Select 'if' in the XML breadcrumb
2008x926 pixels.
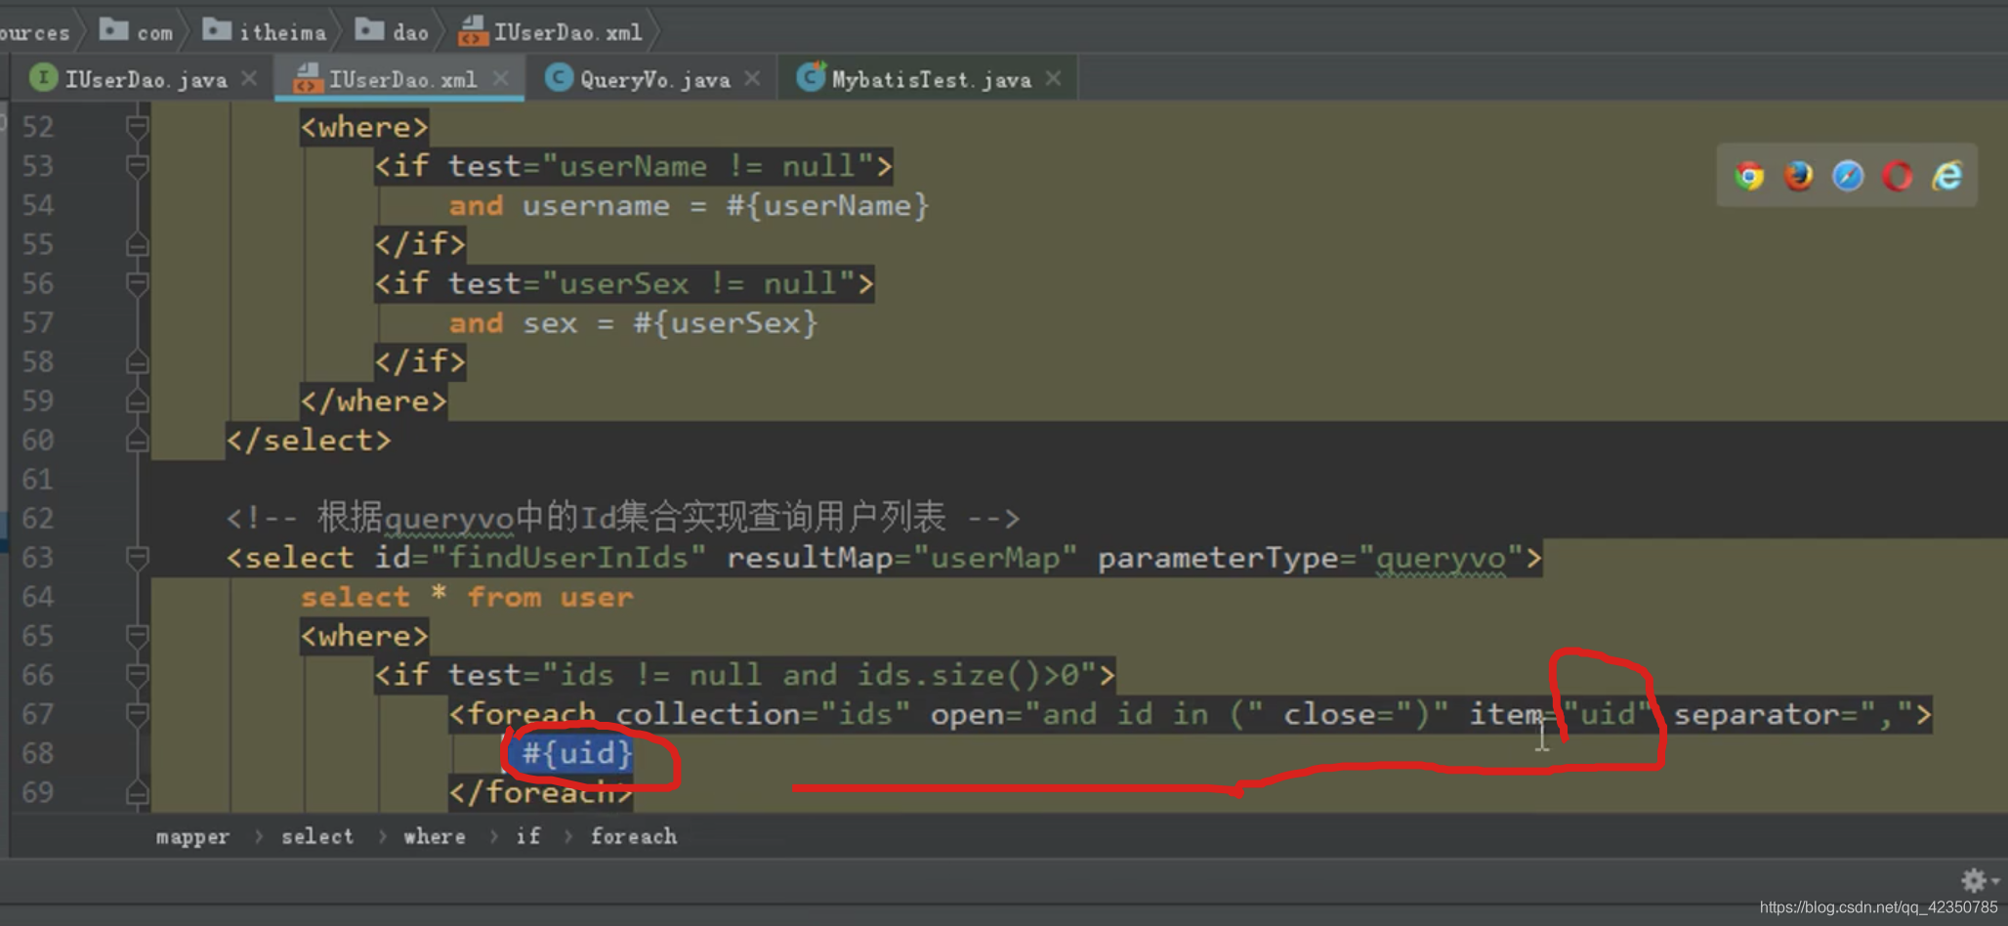click(528, 836)
